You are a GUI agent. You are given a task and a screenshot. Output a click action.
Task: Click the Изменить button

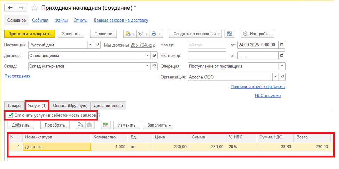pos(127,125)
